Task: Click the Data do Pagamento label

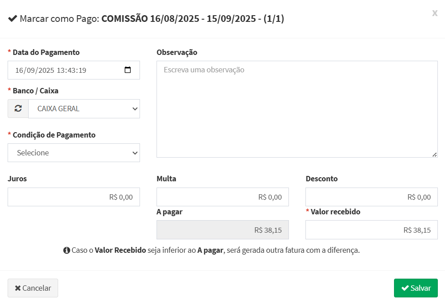Action: 46,52
